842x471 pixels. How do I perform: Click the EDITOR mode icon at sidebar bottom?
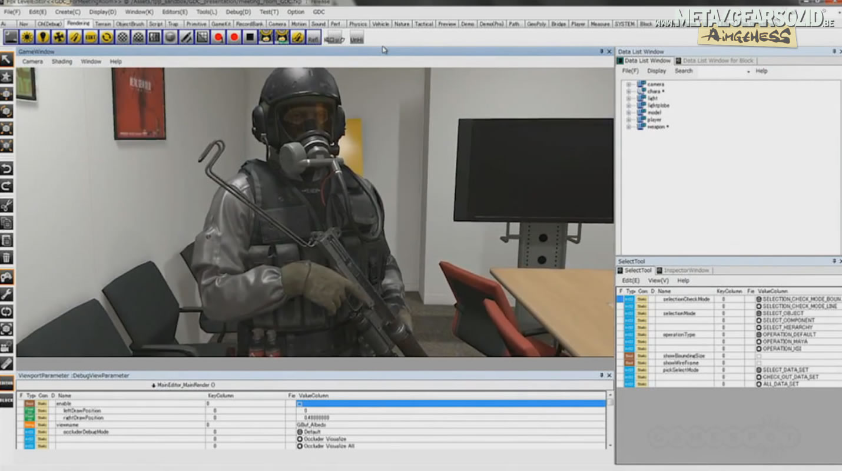tap(6, 382)
